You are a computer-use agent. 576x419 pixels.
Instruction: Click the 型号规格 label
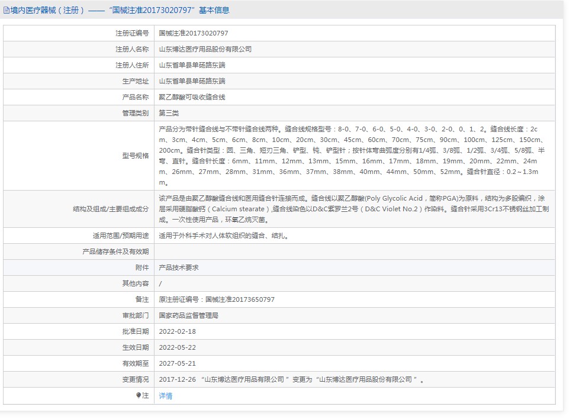pos(135,156)
